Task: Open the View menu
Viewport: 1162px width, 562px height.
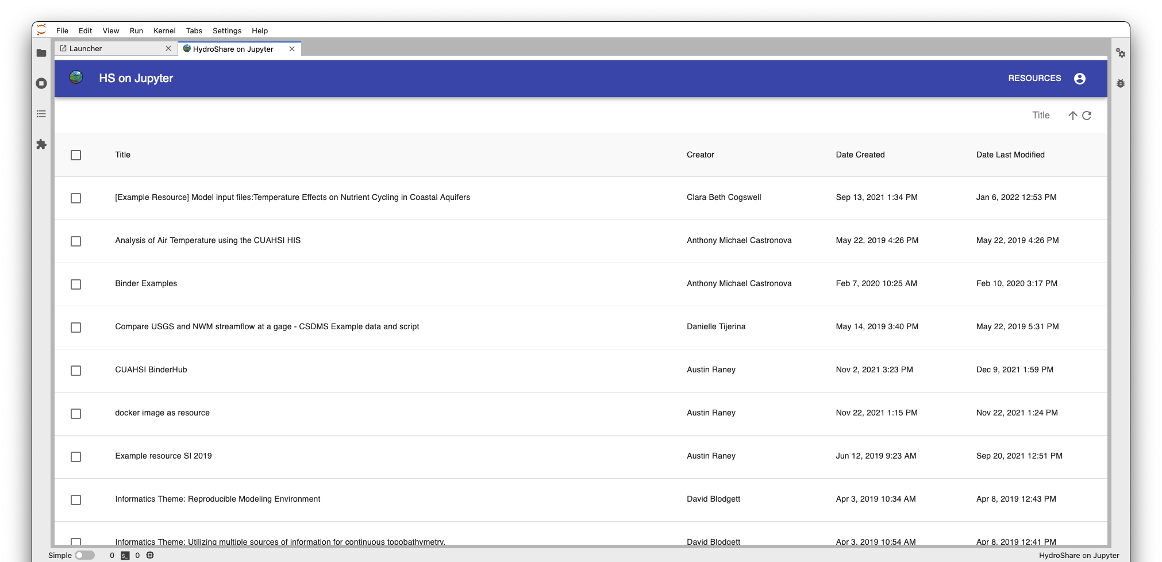Action: (x=111, y=30)
